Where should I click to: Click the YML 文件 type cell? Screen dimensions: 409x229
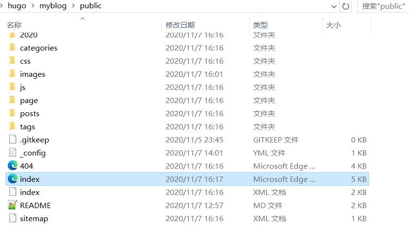point(269,153)
